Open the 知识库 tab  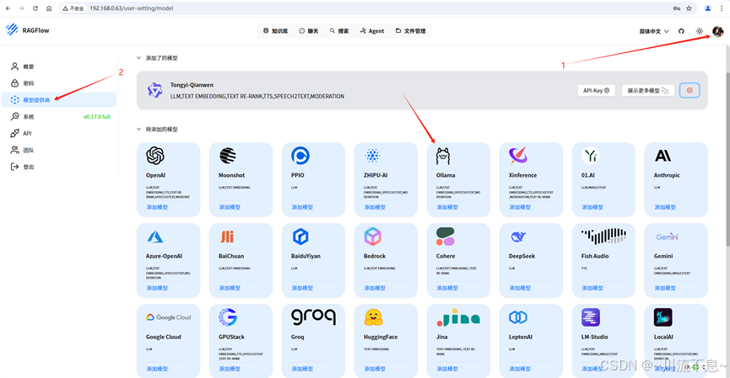tap(276, 31)
